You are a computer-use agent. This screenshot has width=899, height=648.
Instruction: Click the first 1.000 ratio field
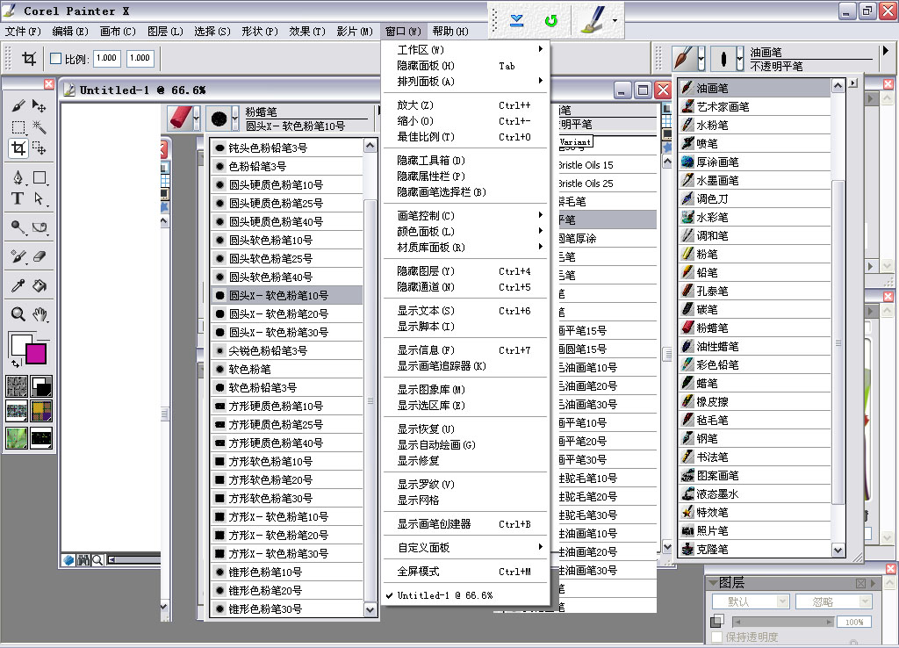click(x=106, y=58)
